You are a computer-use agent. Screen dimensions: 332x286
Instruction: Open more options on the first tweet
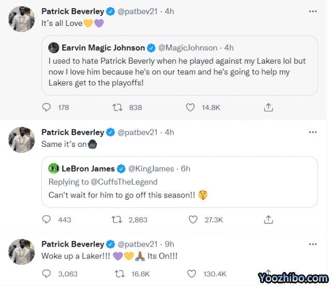312,11
